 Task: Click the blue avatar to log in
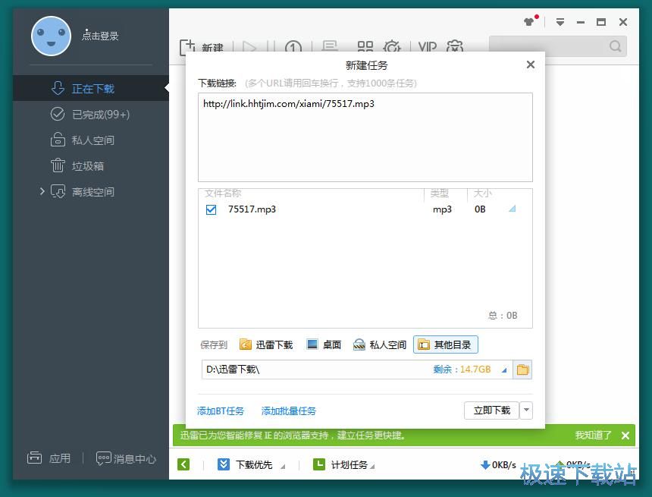[x=51, y=36]
